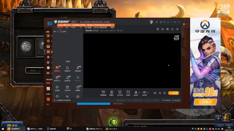
Task: Open the hamburger menu in the 直播伴侣 title bar
Action: (168, 22)
